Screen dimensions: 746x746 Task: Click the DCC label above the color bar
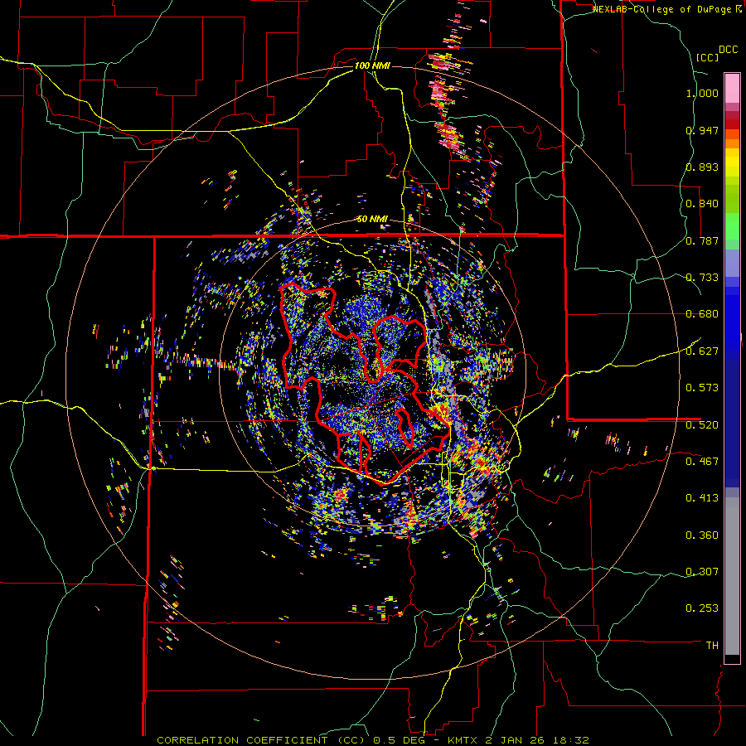pyautogui.click(x=728, y=50)
